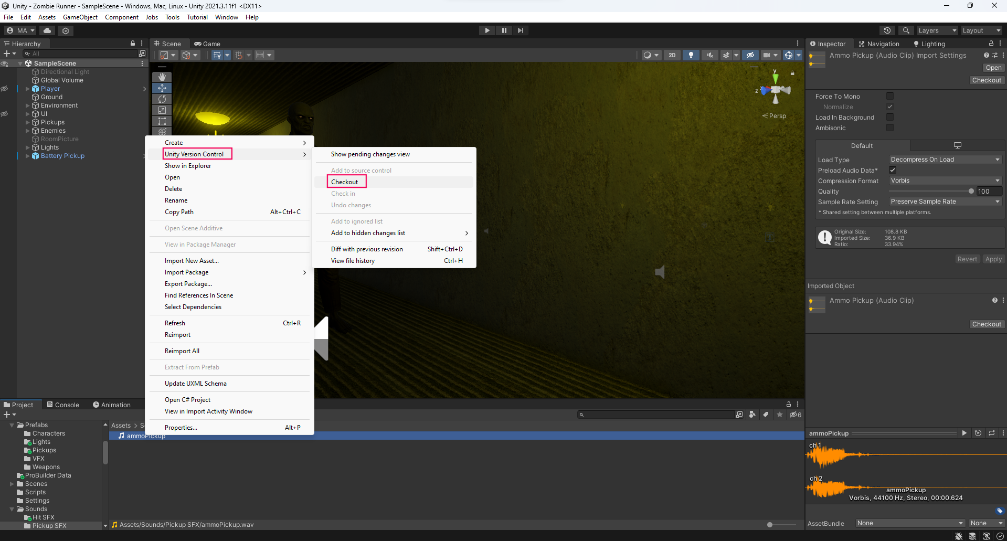Uncheck Preload Audio Data checkbox
The height and width of the screenshot is (541, 1007).
click(893, 170)
